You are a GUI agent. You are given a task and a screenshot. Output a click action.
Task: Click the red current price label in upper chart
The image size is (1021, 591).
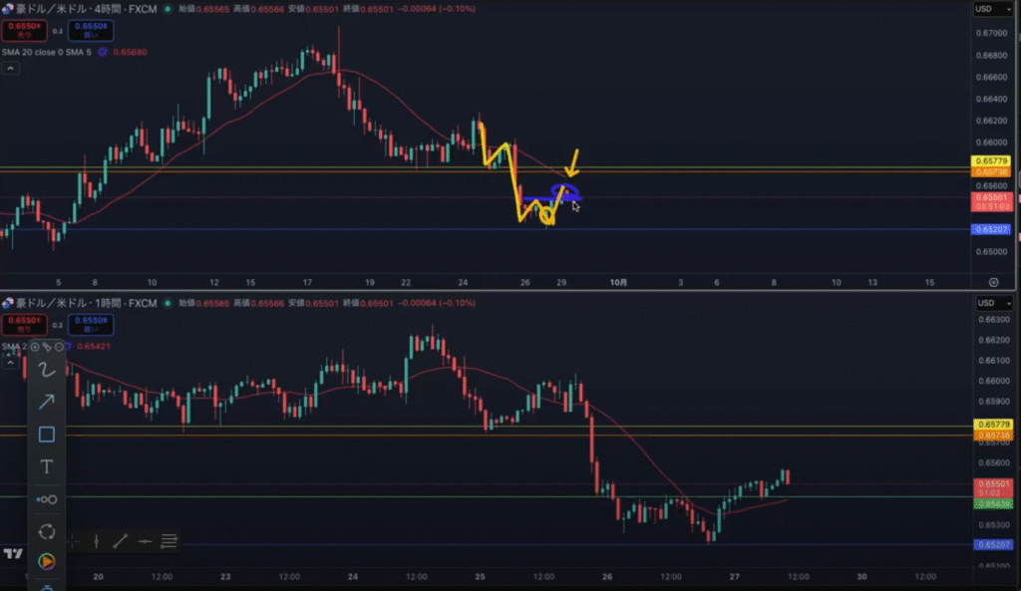pos(991,201)
